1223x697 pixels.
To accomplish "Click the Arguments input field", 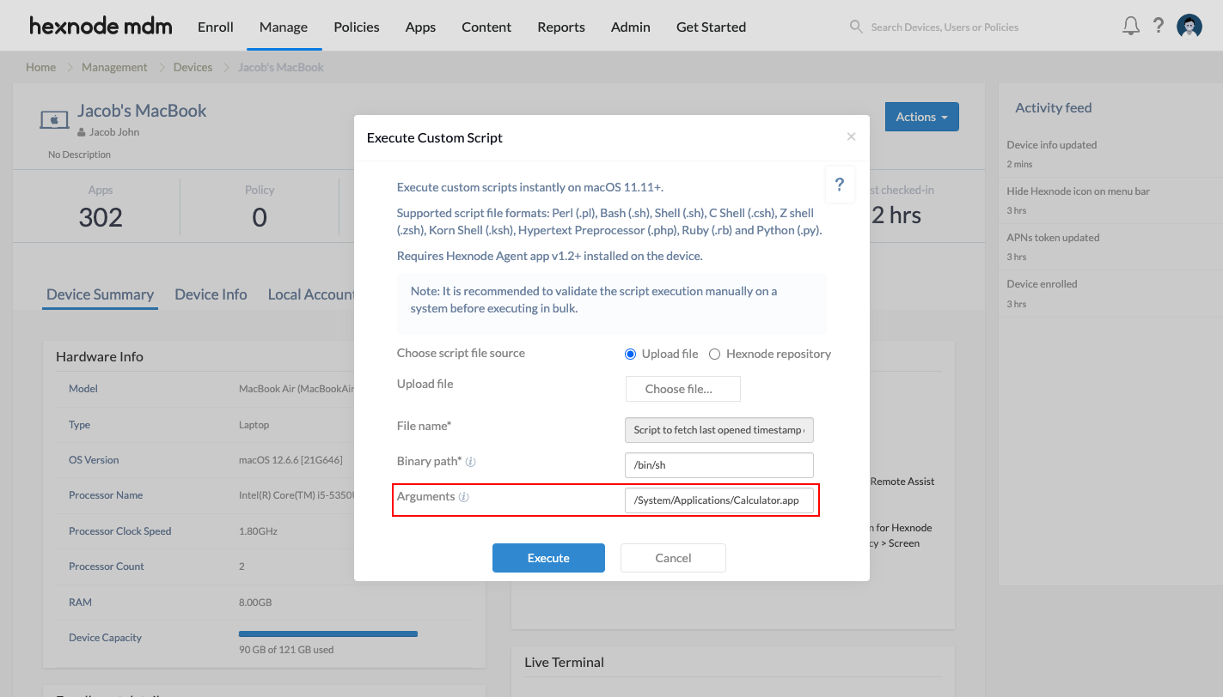I will click(x=719, y=500).
